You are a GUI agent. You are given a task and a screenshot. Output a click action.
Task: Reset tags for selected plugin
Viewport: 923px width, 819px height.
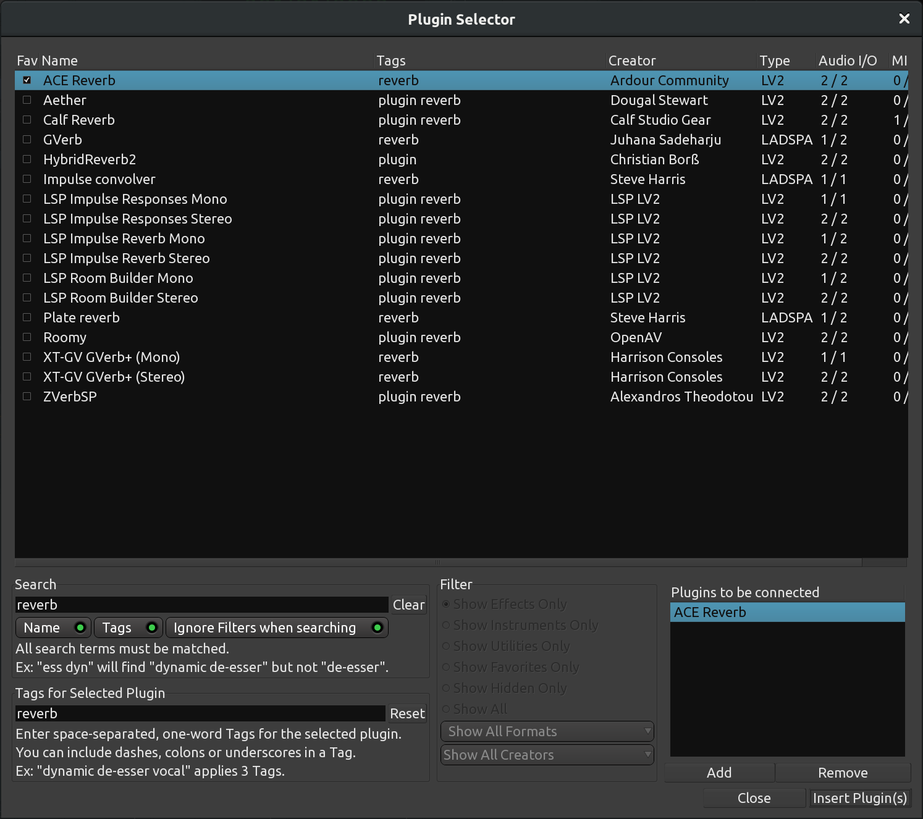[407, 713]
